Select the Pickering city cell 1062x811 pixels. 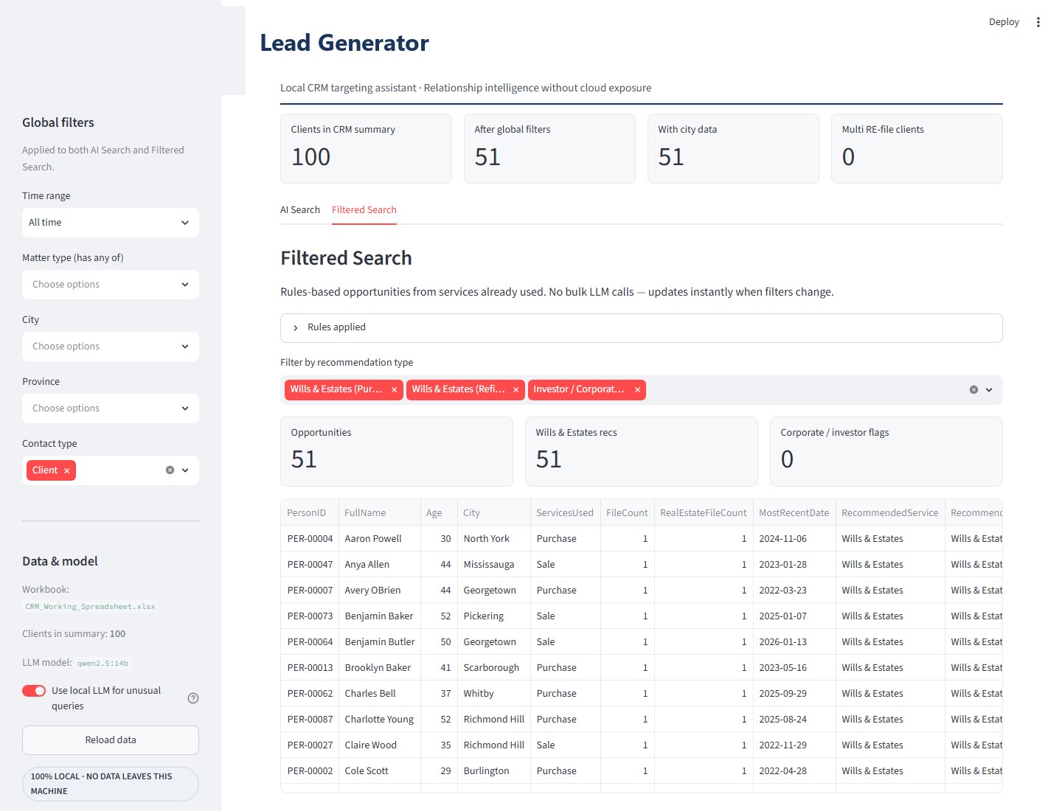(x=493, y=616)
